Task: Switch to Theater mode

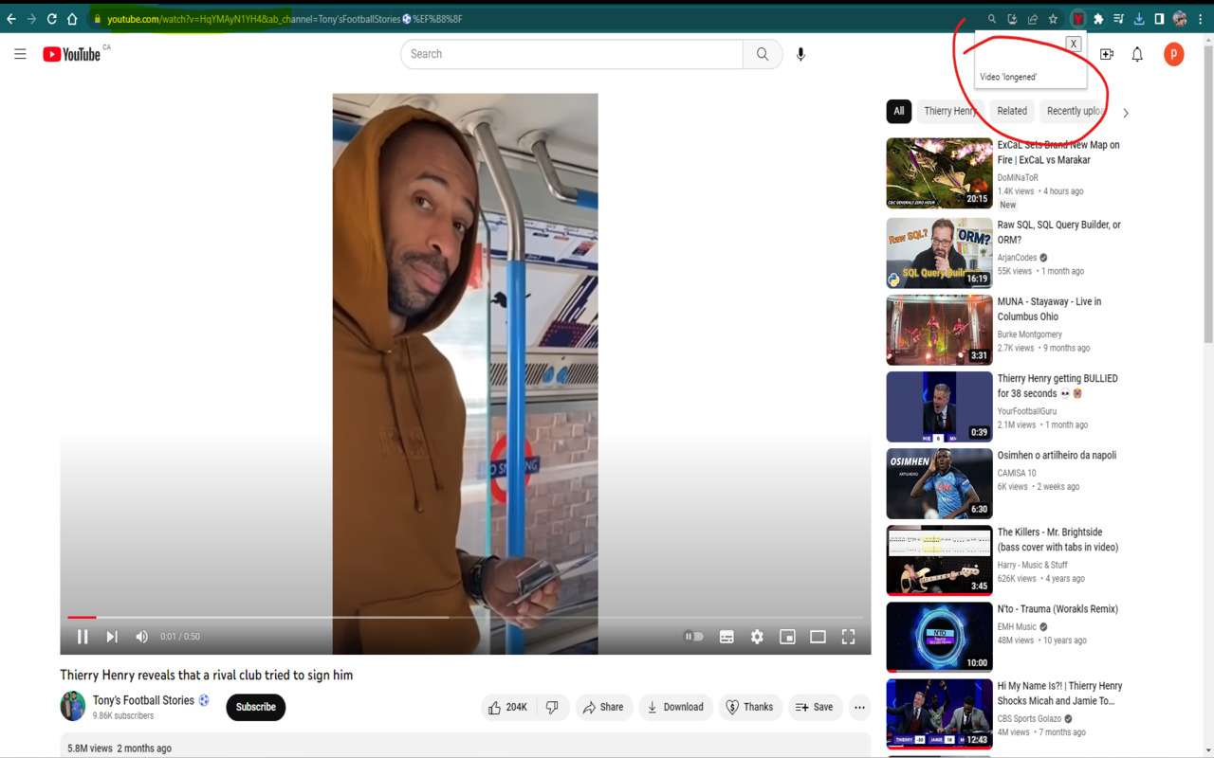Action: click(818, 636)
